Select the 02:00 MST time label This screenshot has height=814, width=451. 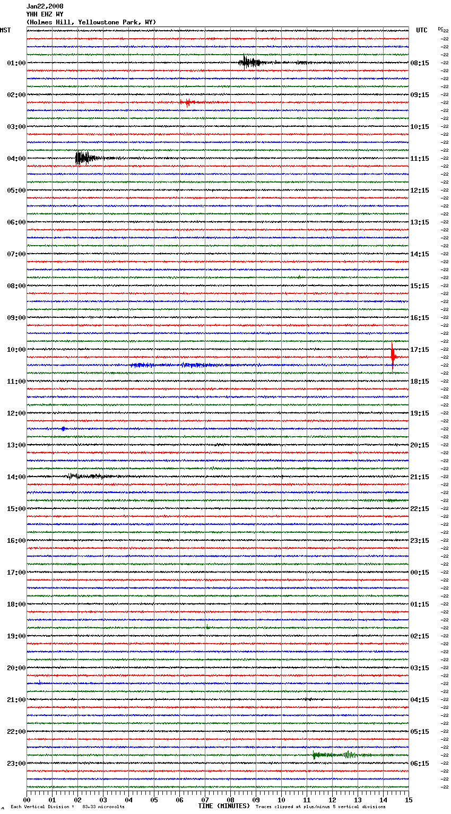pos(16,95)
